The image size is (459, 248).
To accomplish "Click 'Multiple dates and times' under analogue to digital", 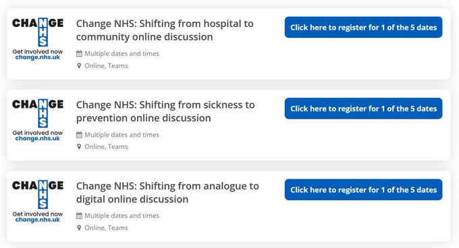I will click(122, 216).
